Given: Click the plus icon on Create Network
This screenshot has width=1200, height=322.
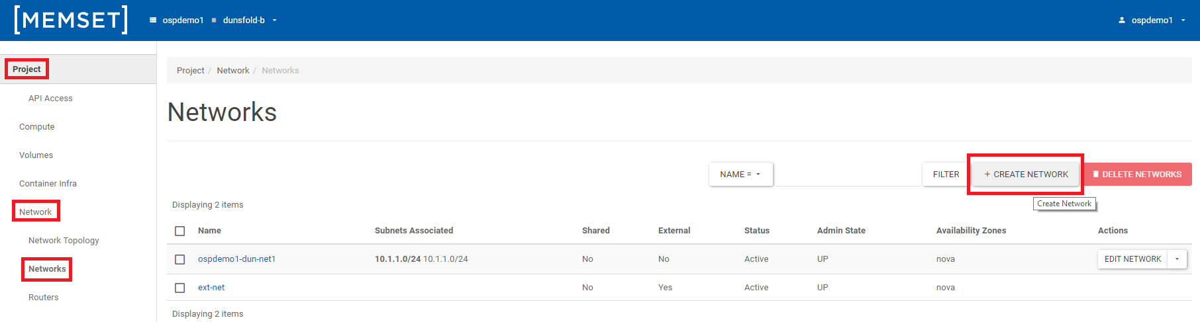Looking at the screenshot, I should [987, 175].
